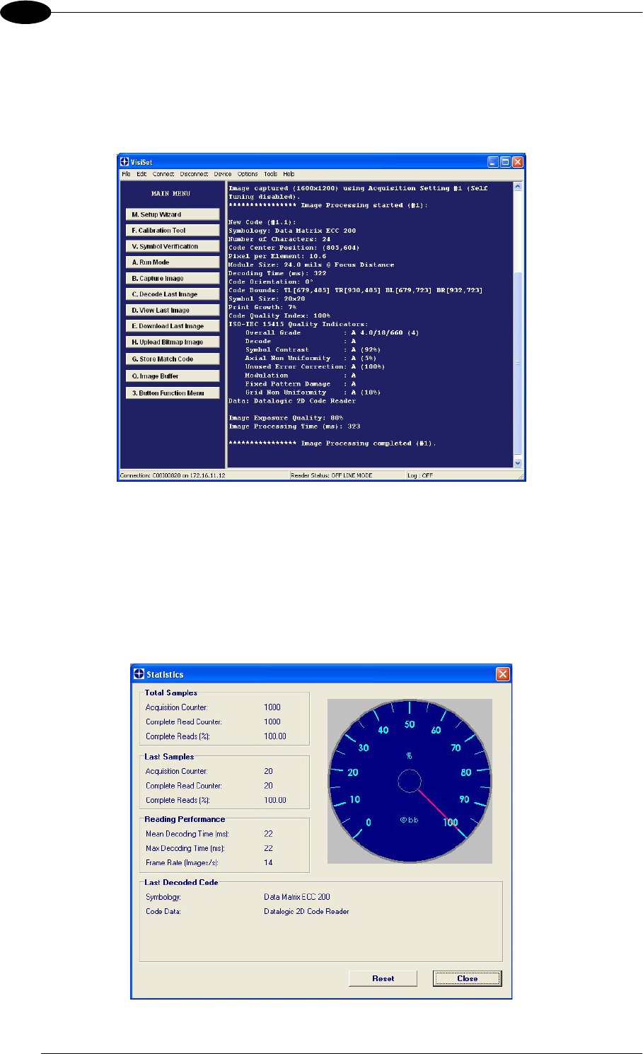Image resolution: width=643 pixels, height=1054 pixels.
Task: Open the Disconnect menu in VisiSet
Action: click(194, 174)
